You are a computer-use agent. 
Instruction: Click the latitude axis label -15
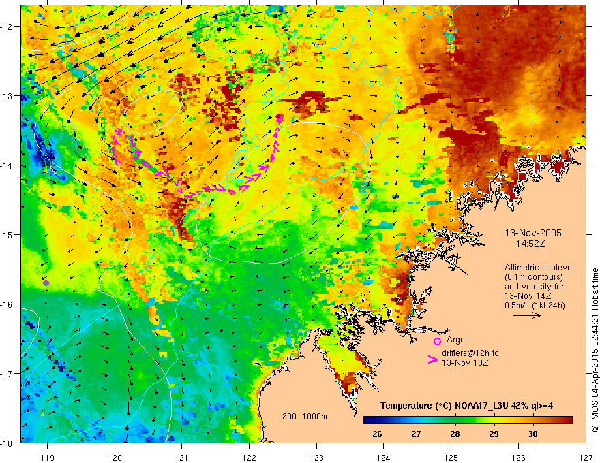[7, 234]
